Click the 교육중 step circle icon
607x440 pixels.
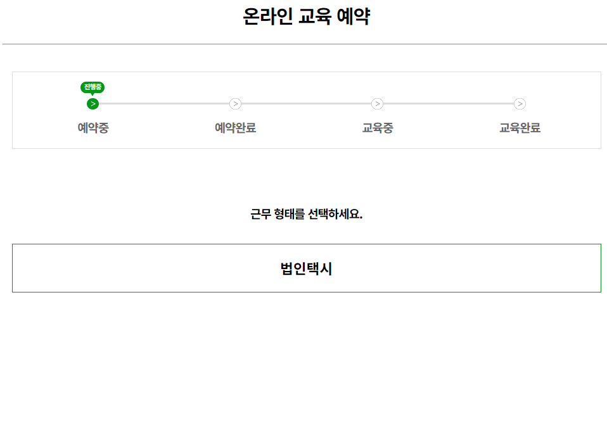pos(377,104)
